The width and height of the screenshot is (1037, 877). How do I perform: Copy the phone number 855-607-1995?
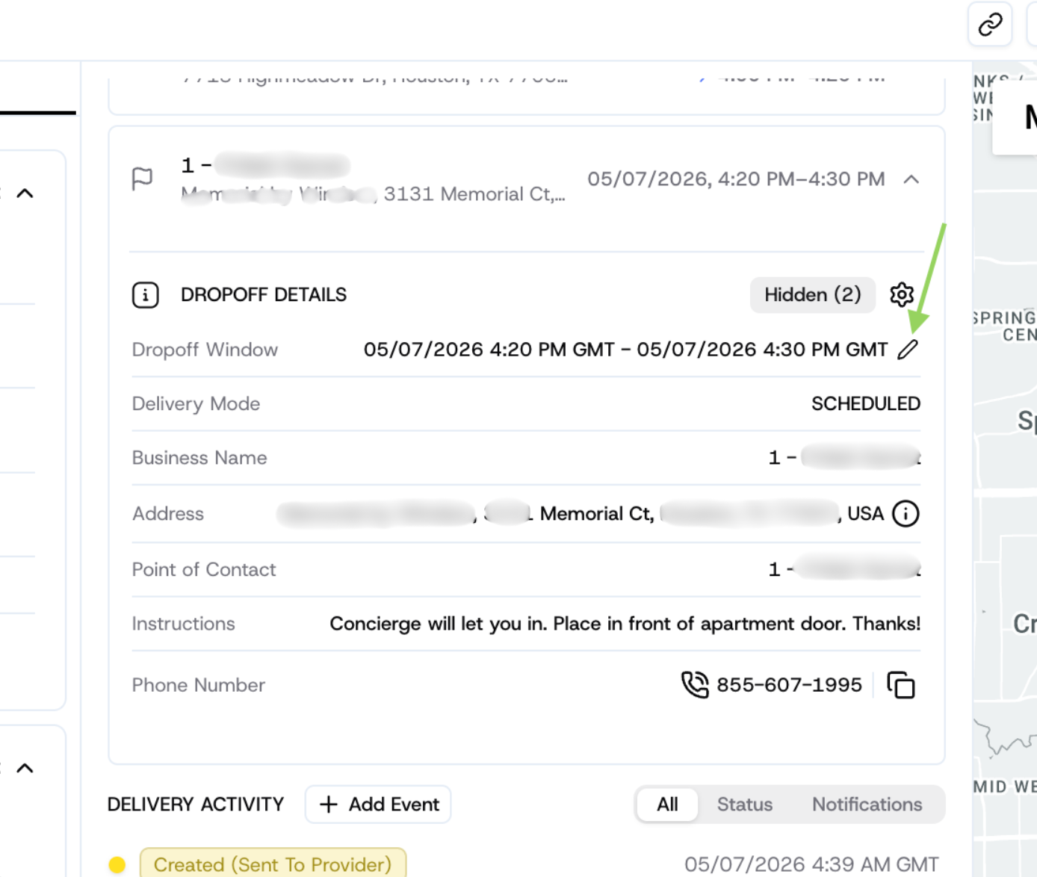click(x=901, y=685)
